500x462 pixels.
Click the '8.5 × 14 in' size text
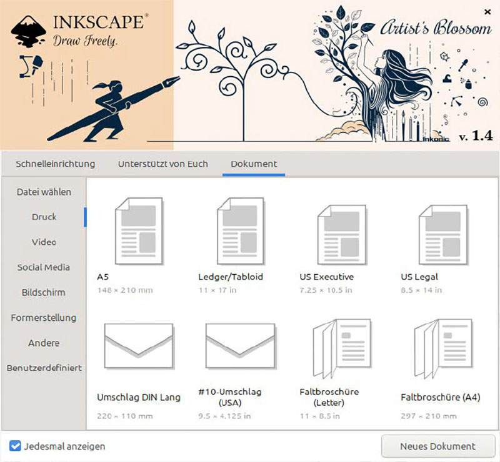421,290
